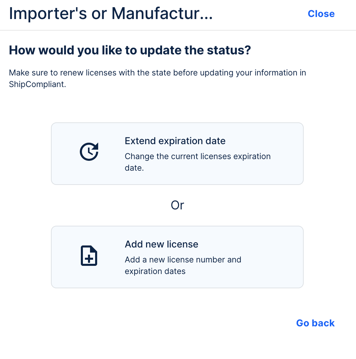
Task: Click the word 'ShipCompliant' in the notice
Action: (x=36, y=85)
